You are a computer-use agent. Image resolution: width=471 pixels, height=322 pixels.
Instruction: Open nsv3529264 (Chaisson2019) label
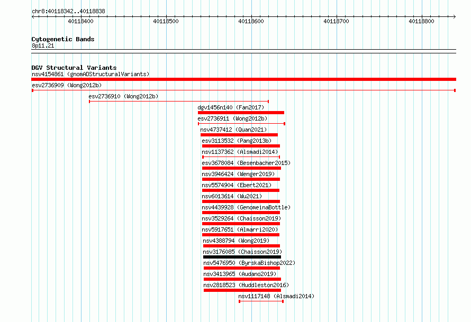point(241,218)
